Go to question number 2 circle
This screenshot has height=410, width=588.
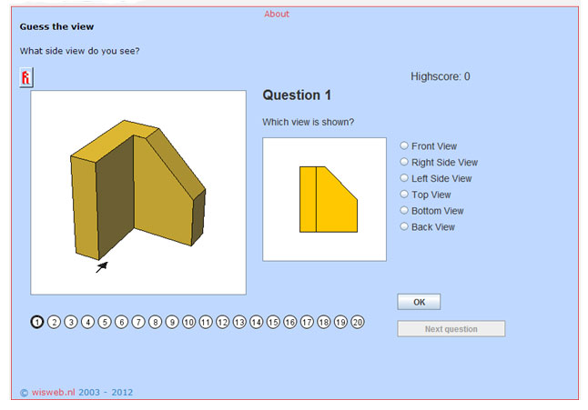[54, 322]
